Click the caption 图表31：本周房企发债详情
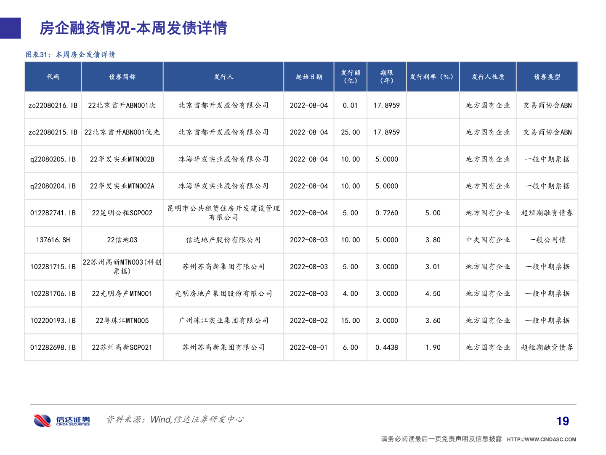Viewport: 606px width, 455px height. 71,54
